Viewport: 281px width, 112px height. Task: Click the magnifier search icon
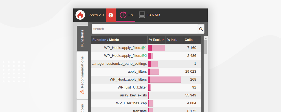point(201,29)
